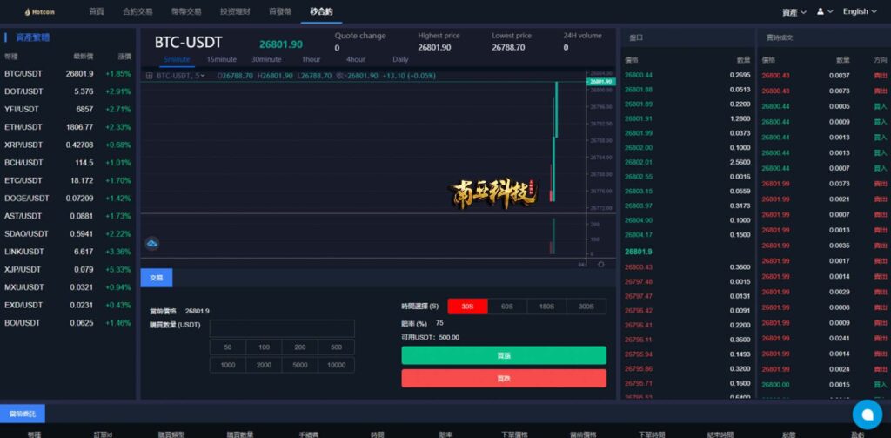Open the blue chat support bubble
891x438 pixels.
click(868, 414)
